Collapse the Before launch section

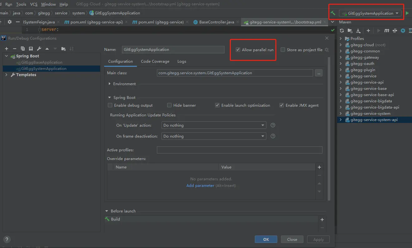coord(107,211)
